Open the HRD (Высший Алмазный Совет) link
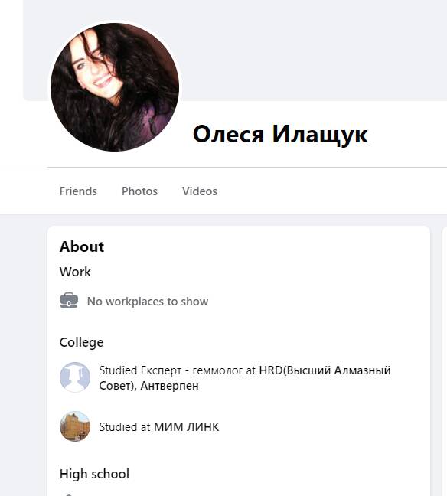This screenshot has height=496, width=447. click(x=325, y=370)
